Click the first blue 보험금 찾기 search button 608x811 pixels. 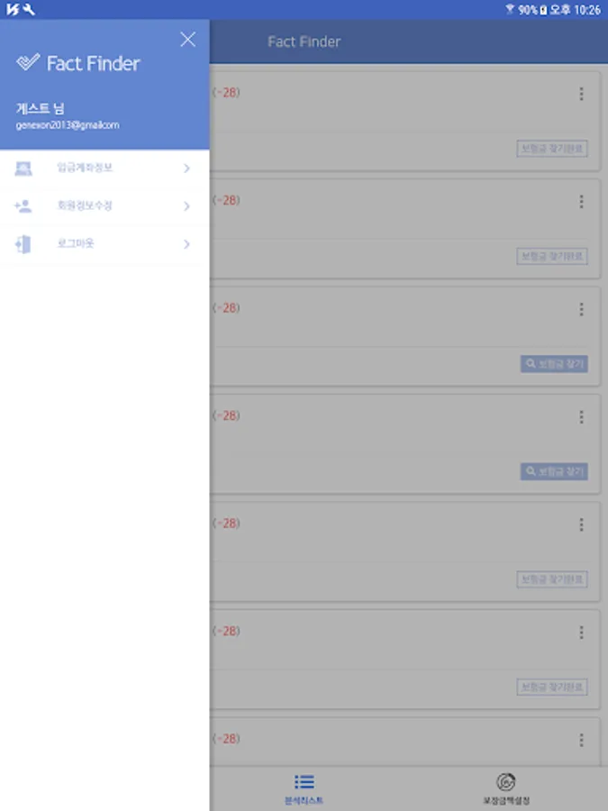(x=554, y=364)
